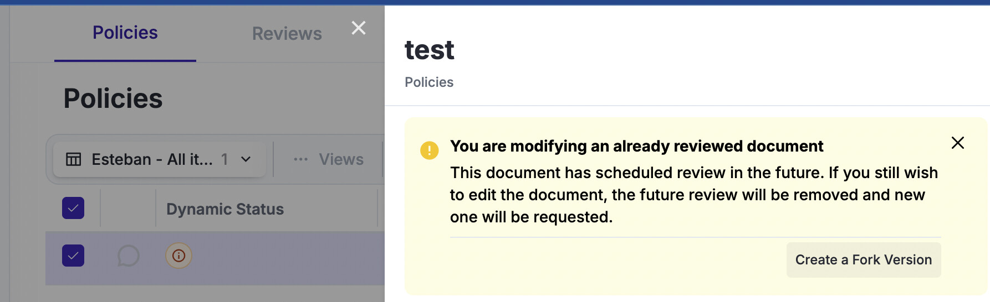Click the Policies breadcrumb under test
Screen dimensions: 990x302
pos(429,82)
